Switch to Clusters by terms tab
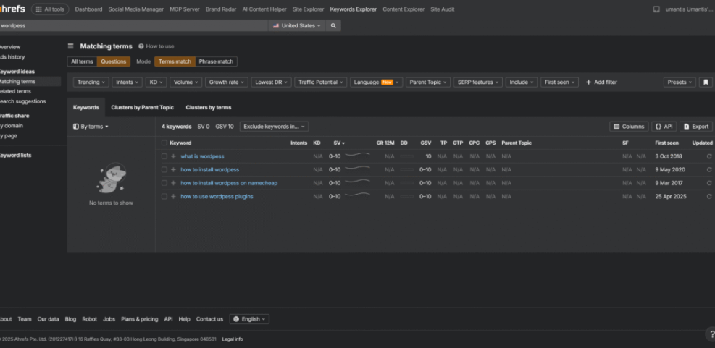This screenshot has width=715, height=348. pos(209,108)
